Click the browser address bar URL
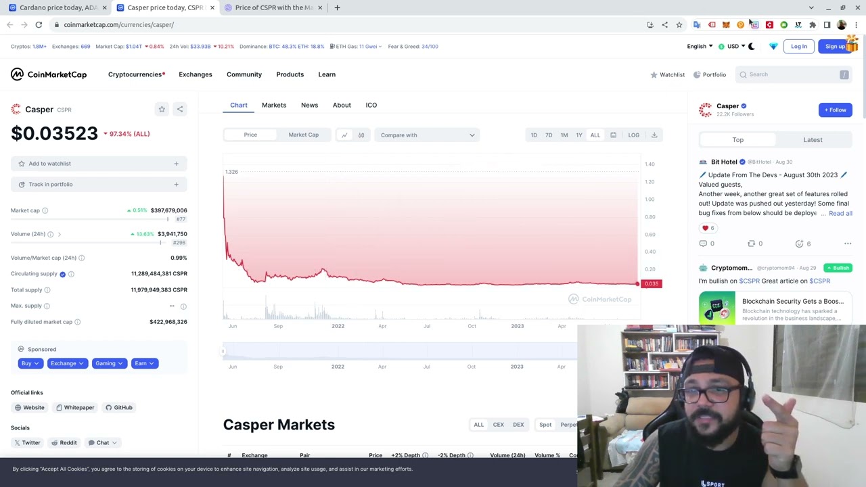Viewport: 866px width, 487px height. [119, 25]
